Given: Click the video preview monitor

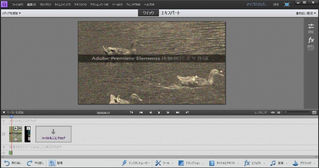Looking at the screenshot, I should click(x=152, y=63).
